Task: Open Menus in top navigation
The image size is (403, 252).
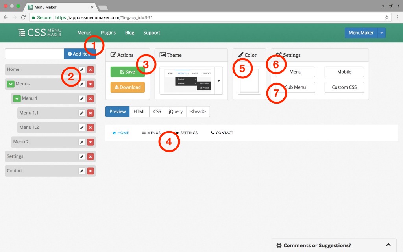Action: tap(84, 33)
